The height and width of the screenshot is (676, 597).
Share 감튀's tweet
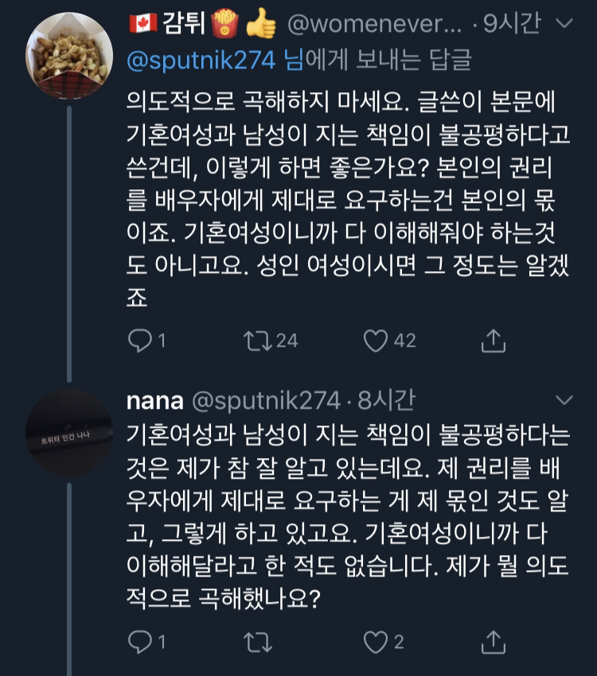point(494,341)
